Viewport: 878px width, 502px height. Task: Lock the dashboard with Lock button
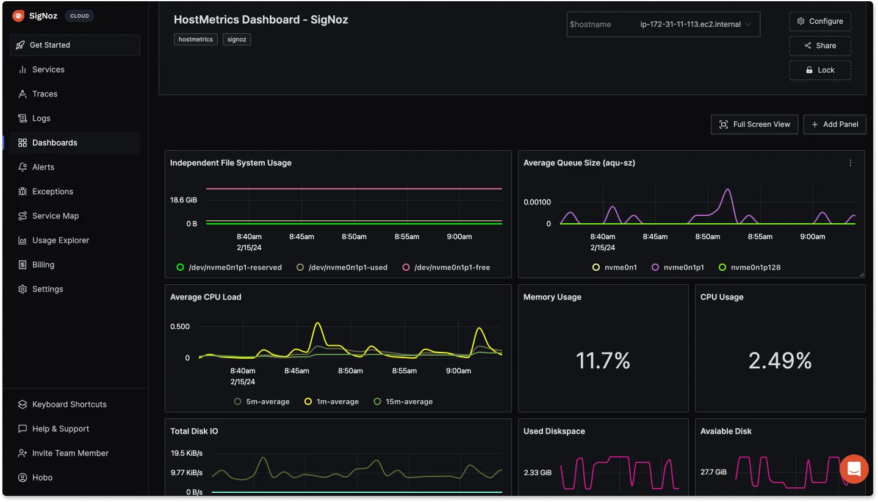820,70
